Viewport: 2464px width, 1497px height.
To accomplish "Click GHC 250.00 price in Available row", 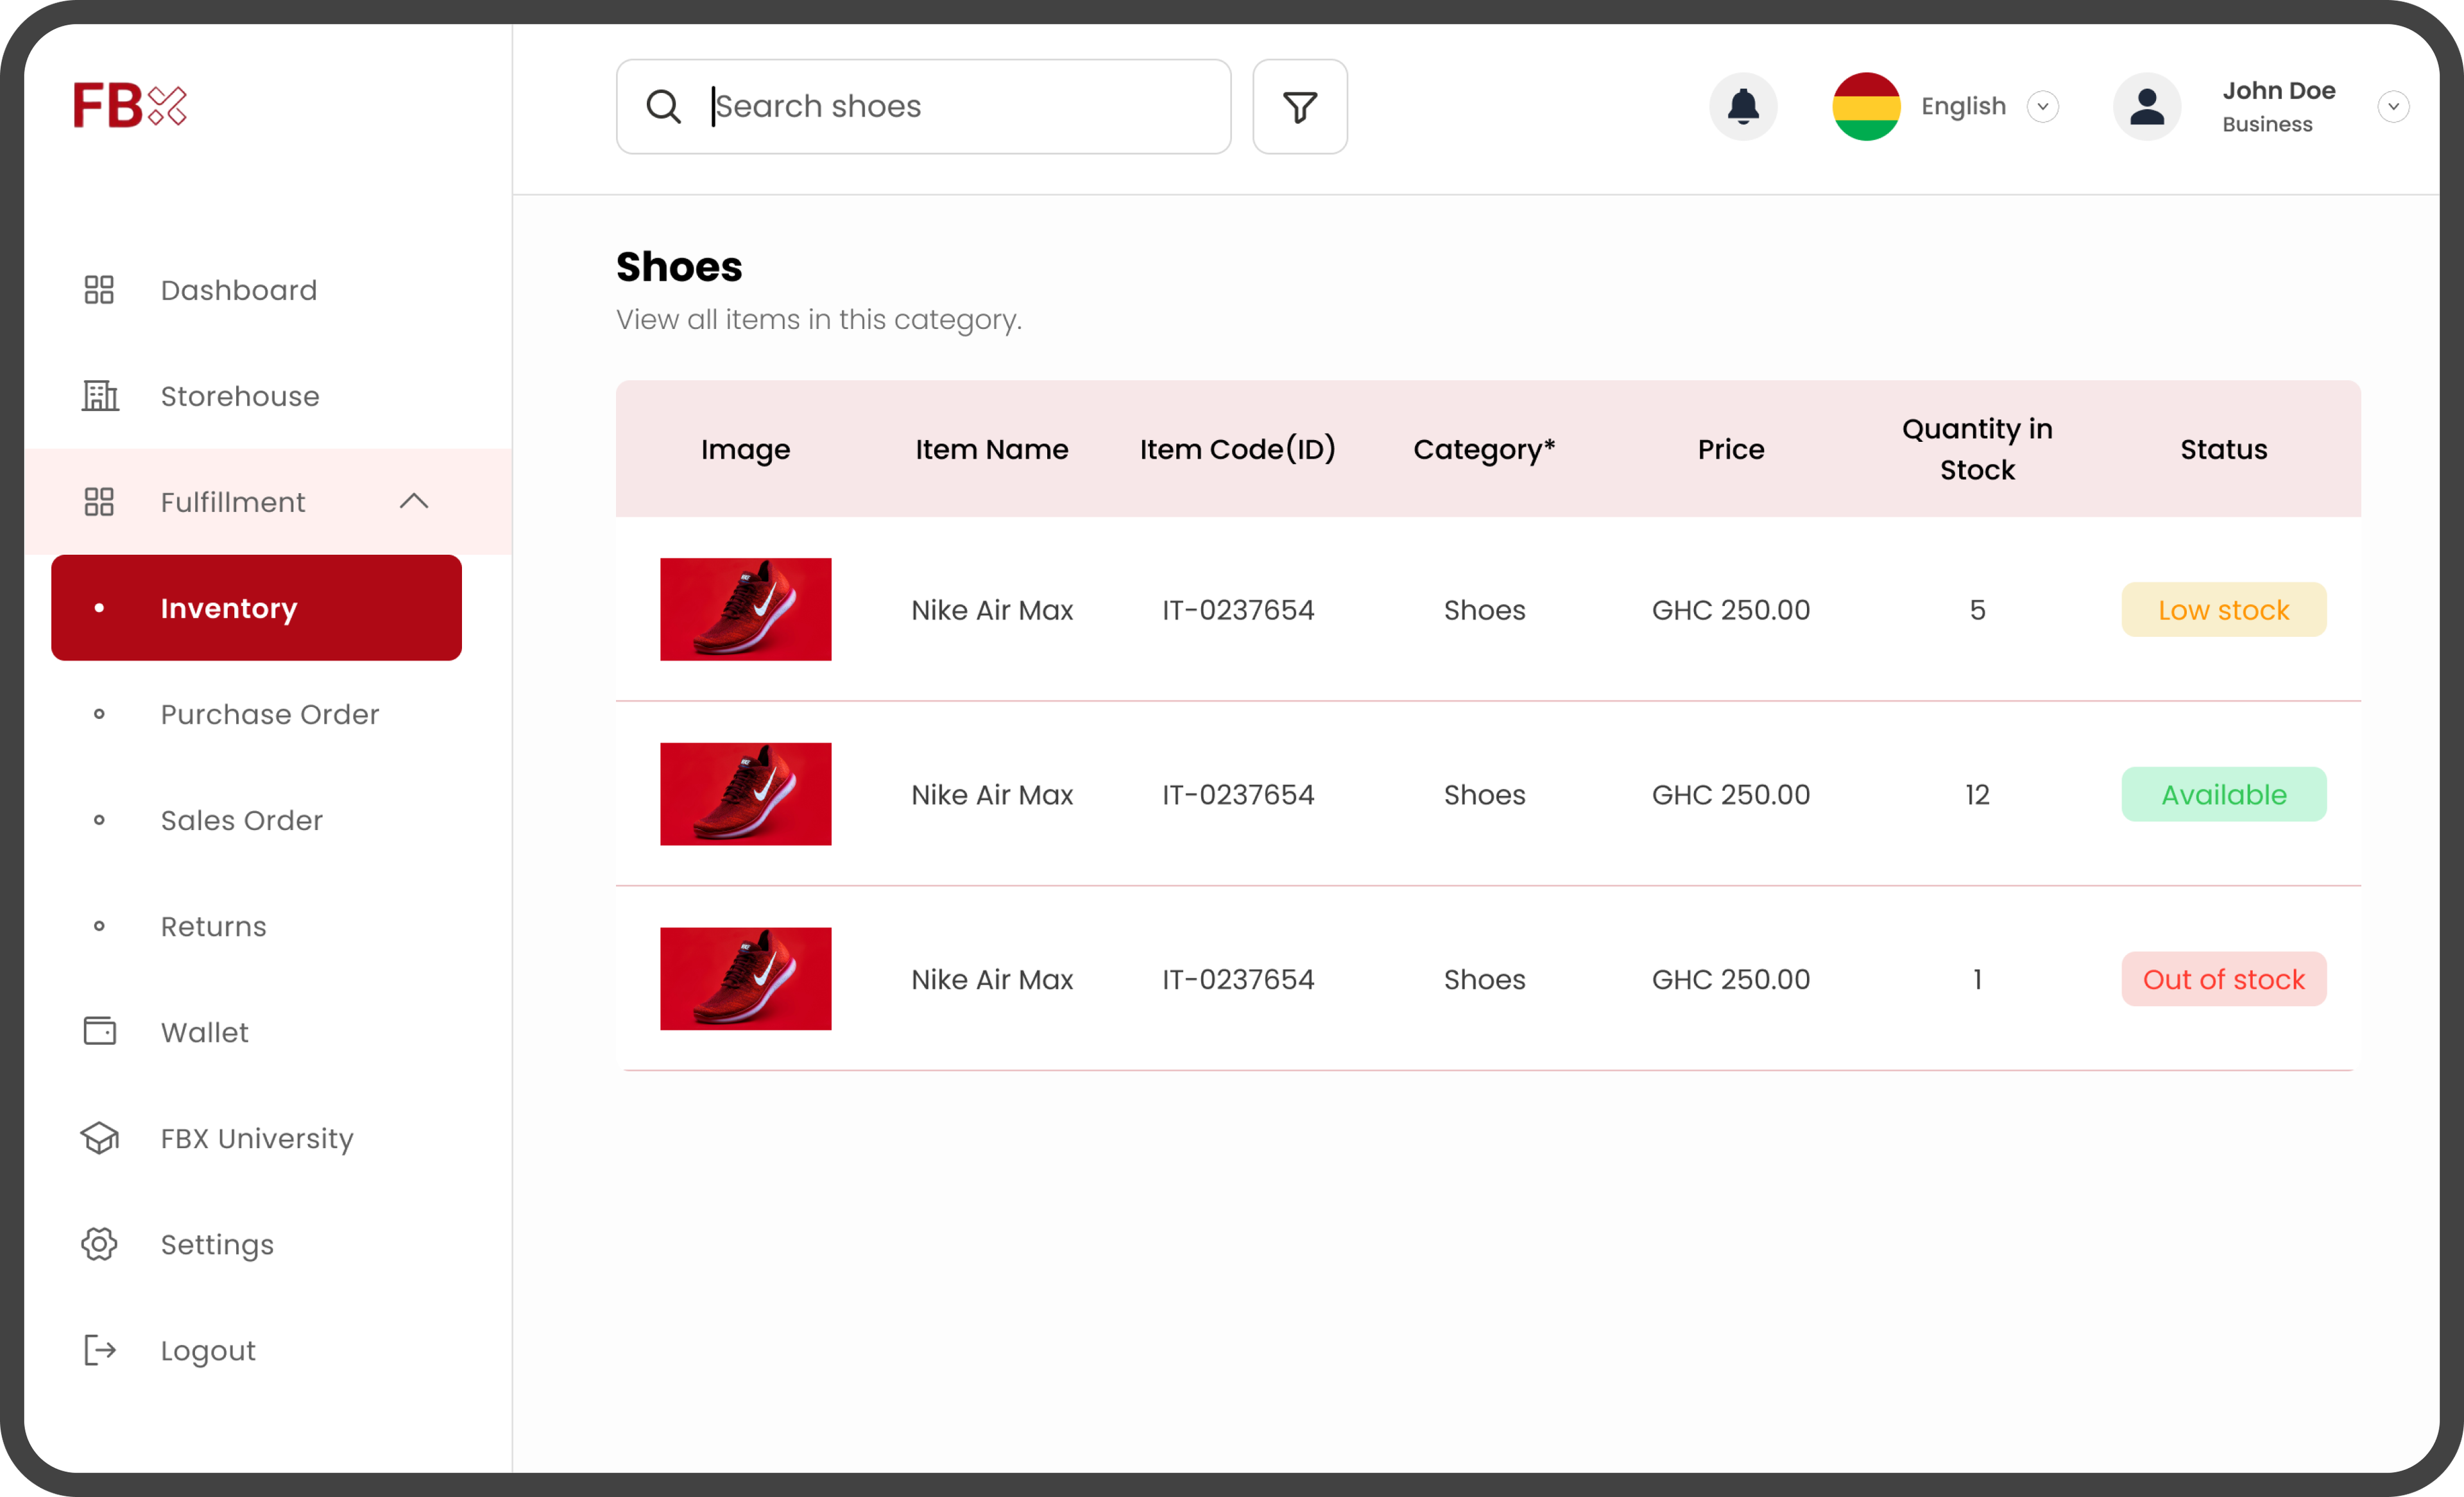I will click(1730, 795).
